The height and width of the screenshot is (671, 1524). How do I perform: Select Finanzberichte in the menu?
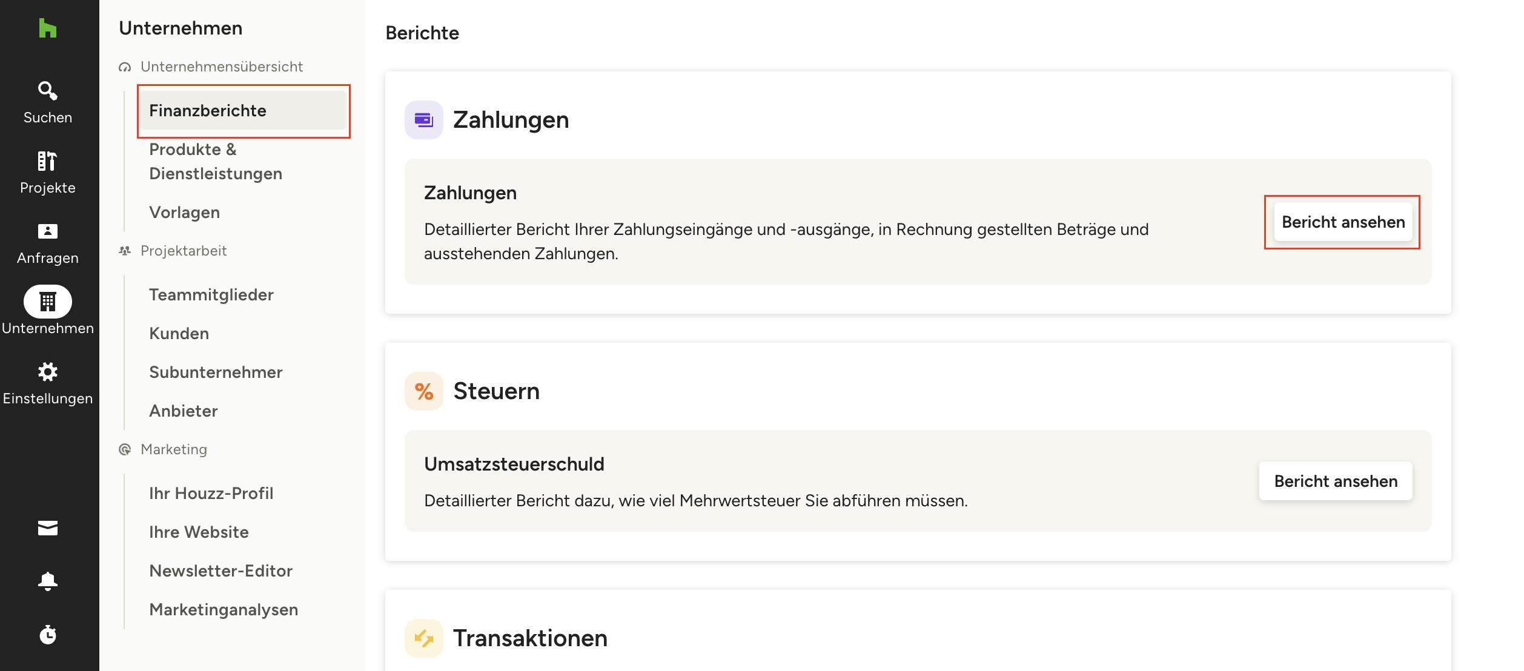208,111
